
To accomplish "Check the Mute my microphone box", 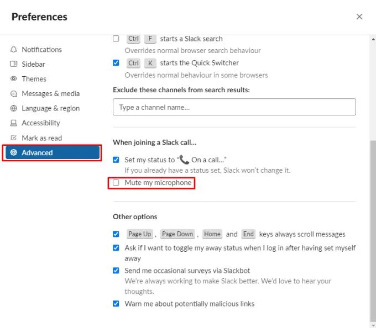I will click(x=116, y=183).
